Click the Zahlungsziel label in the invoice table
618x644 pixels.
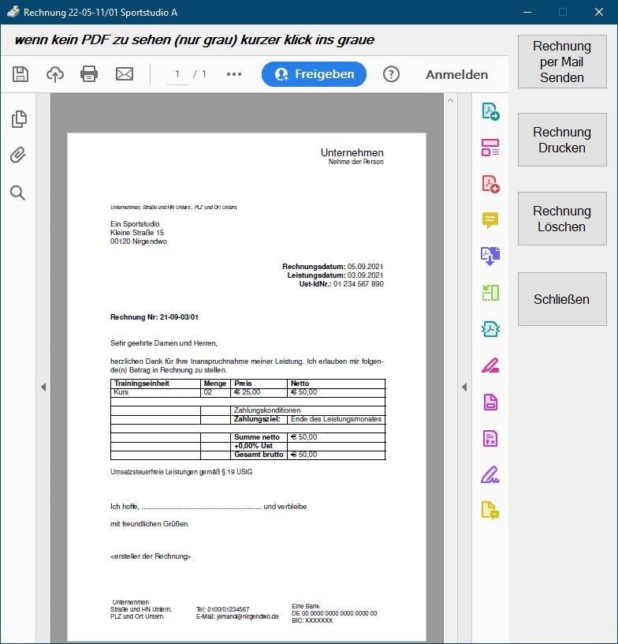tap(257, 419)
